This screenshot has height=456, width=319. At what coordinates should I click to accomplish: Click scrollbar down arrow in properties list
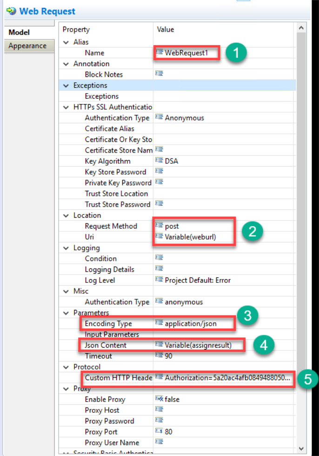pos(301,448)
